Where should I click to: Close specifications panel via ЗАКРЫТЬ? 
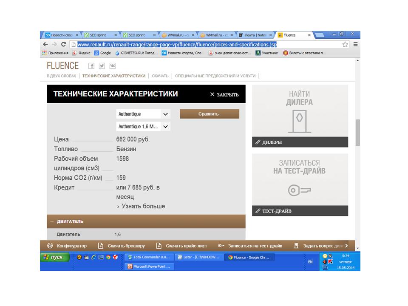[224, 94]
